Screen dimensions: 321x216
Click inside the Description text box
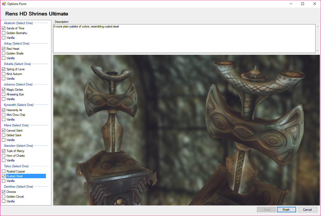point(184,39)
